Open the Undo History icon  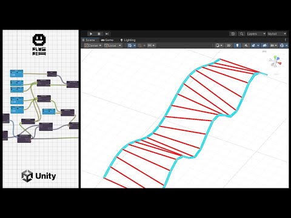coord(233,34)
